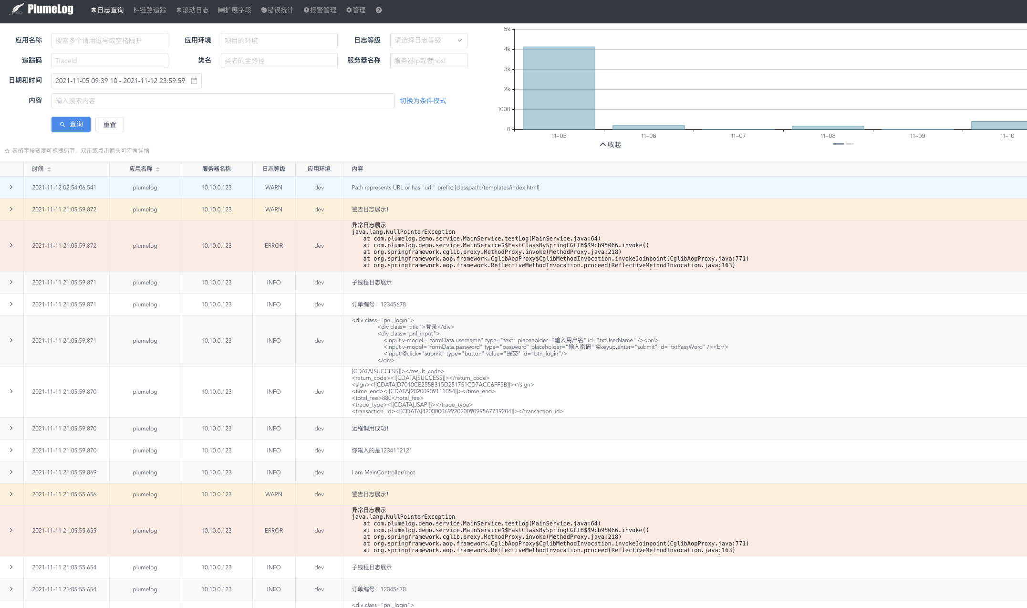Click timestamp 2021-11-11 21:05:55.656
This screenshot has width=1027, height=608.
pos(64,494)
